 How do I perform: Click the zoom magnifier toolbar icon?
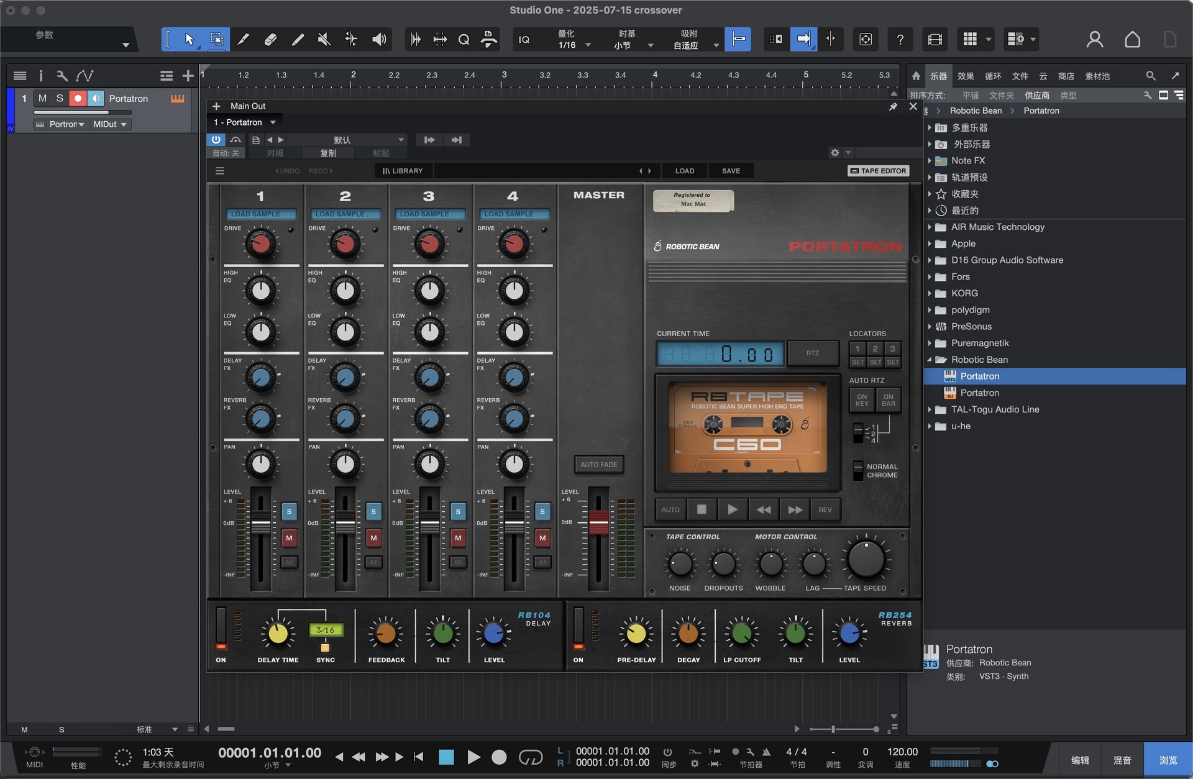[x=464, y=40]
